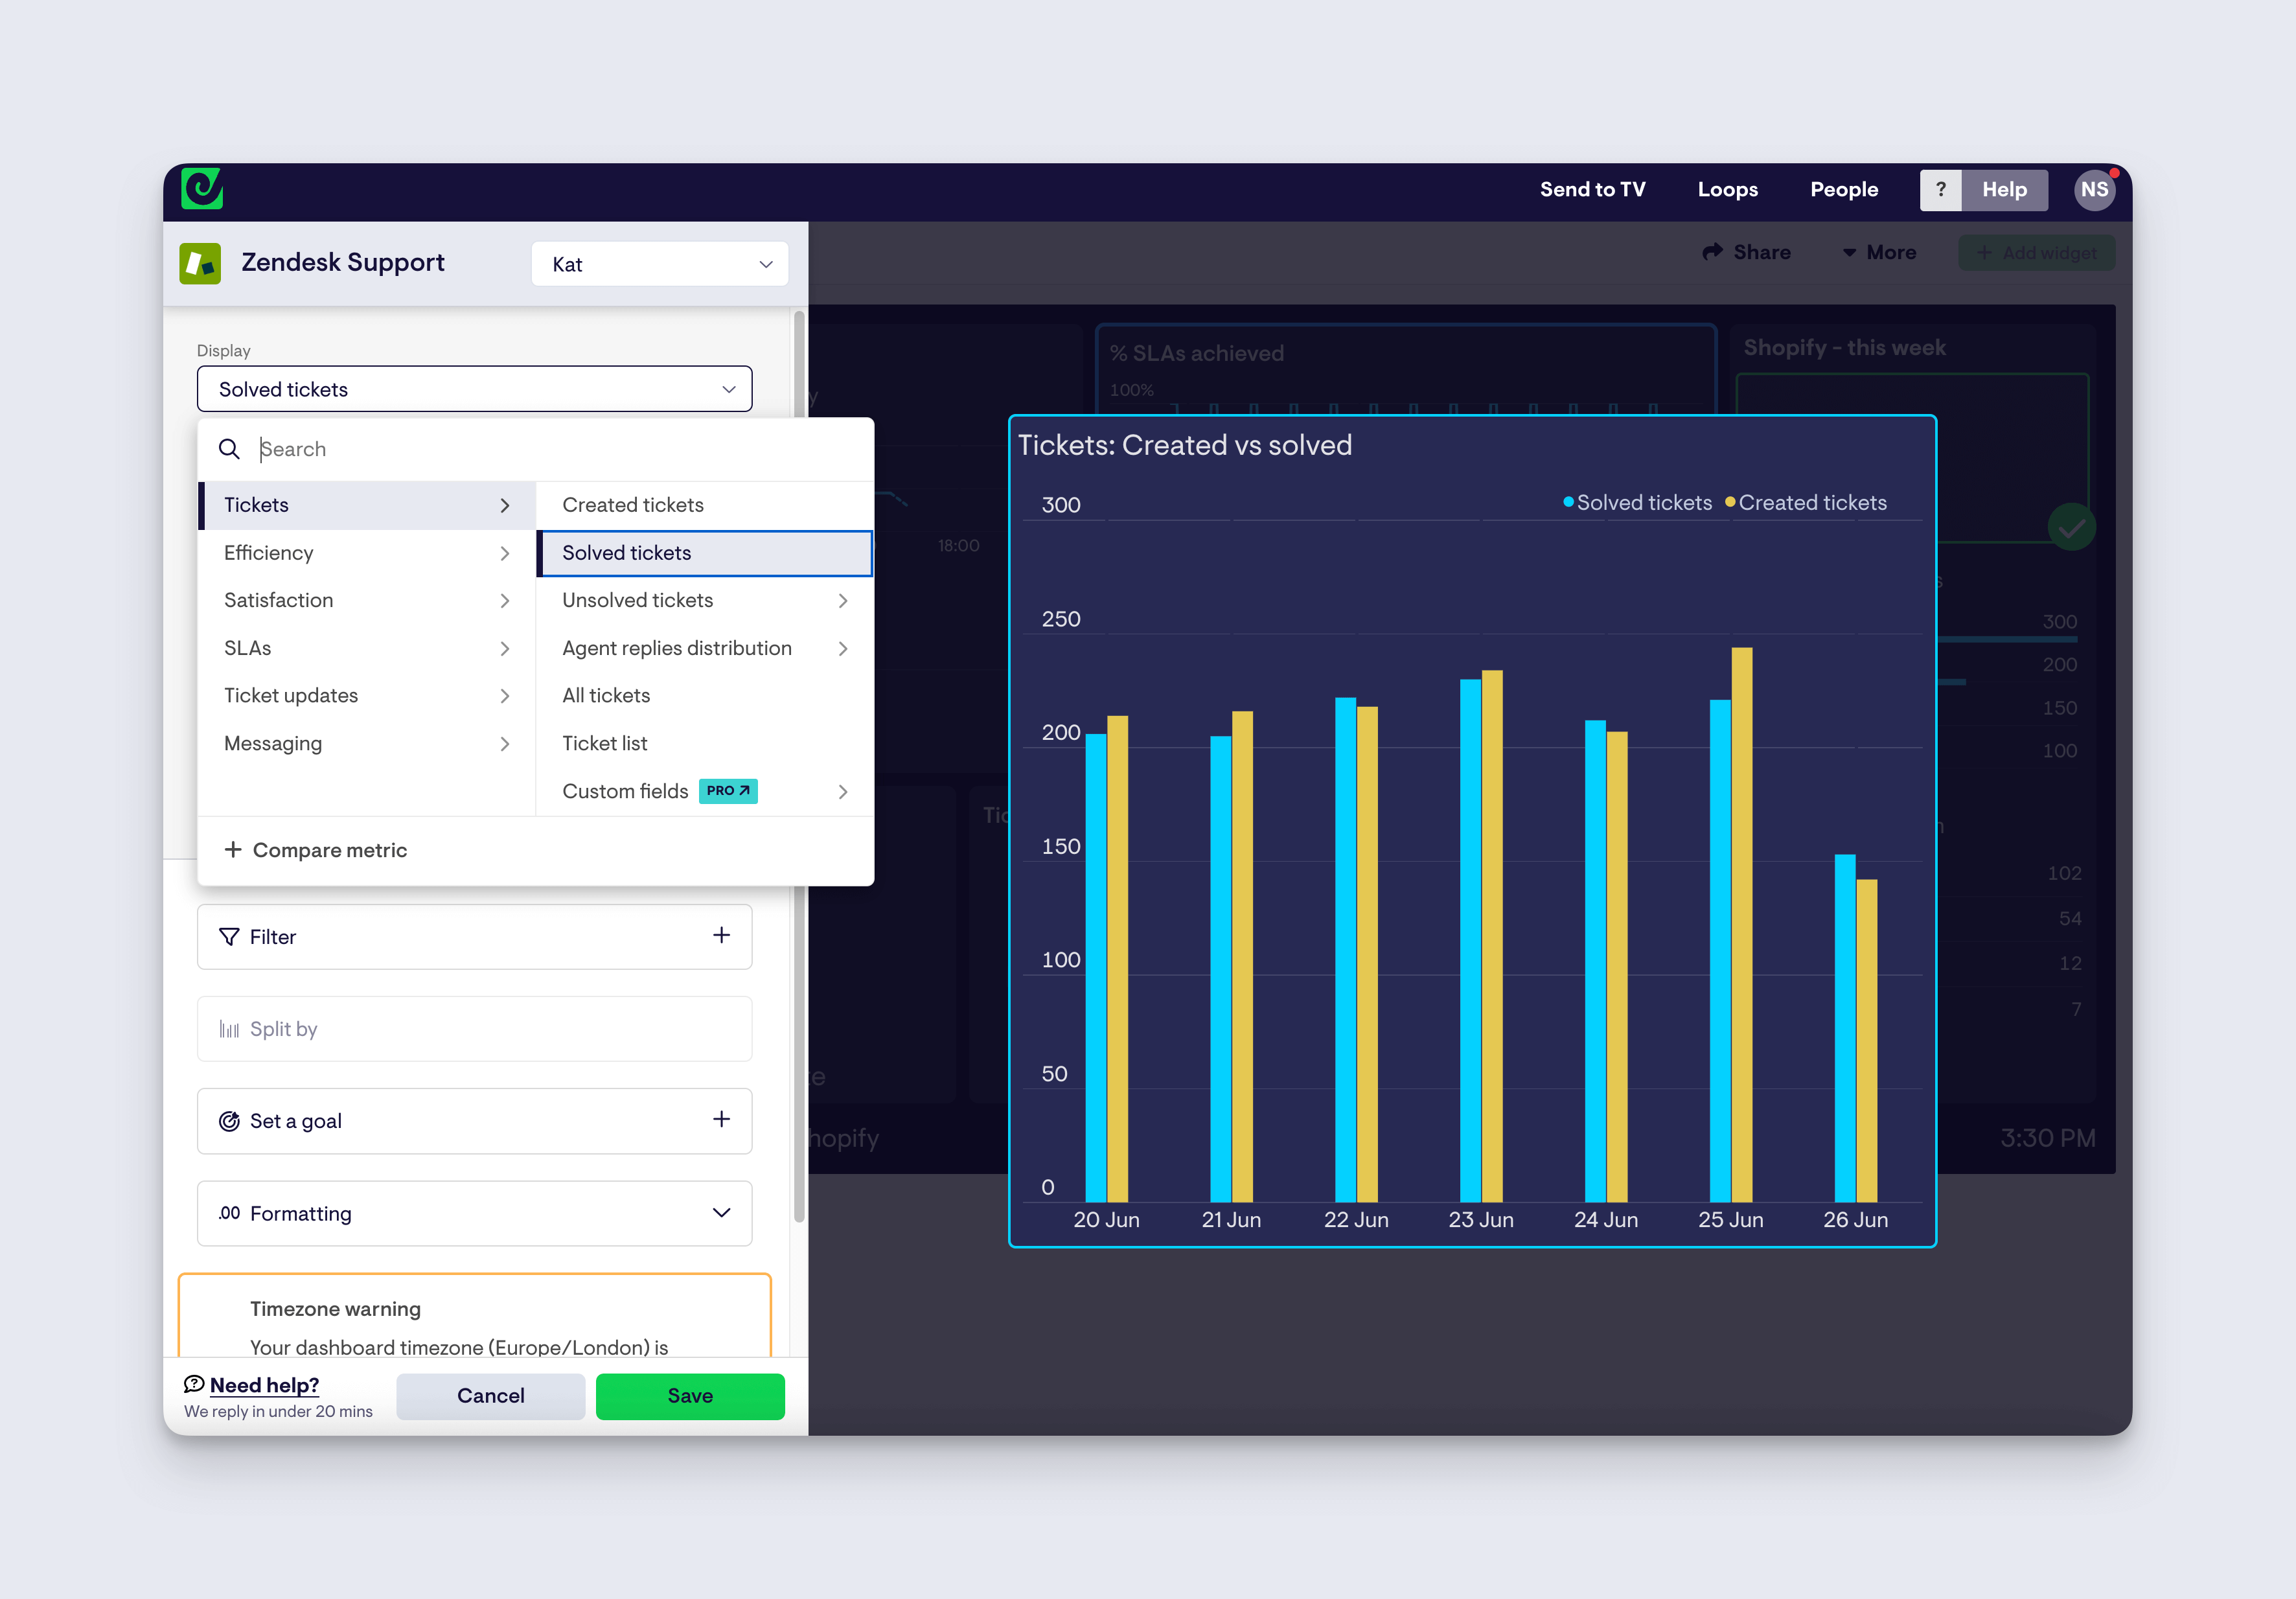
Task: Click the Geckoboard logo icon
Action: [x=202, y=189]
